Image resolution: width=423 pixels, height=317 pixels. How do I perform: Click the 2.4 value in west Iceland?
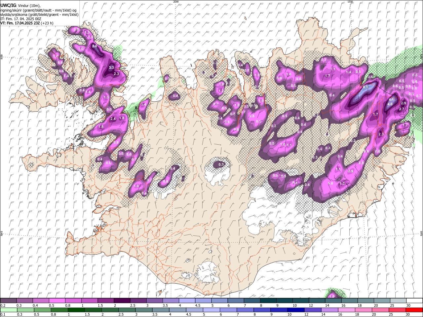pyautogui.click(x=113, y=119)
